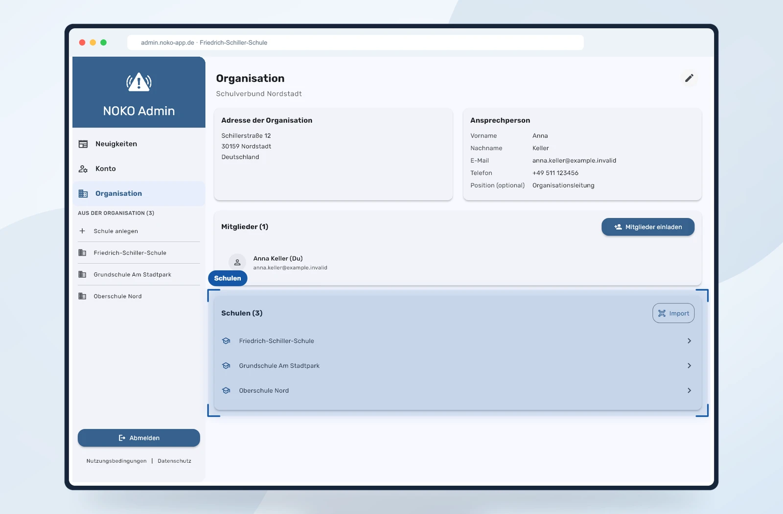
Task: Click the browser address bar
Action: tap(355, 43)
